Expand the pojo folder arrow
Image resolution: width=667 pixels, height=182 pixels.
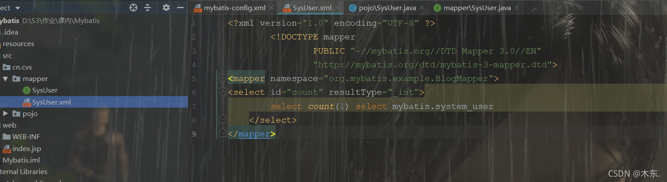click(5, 114)
